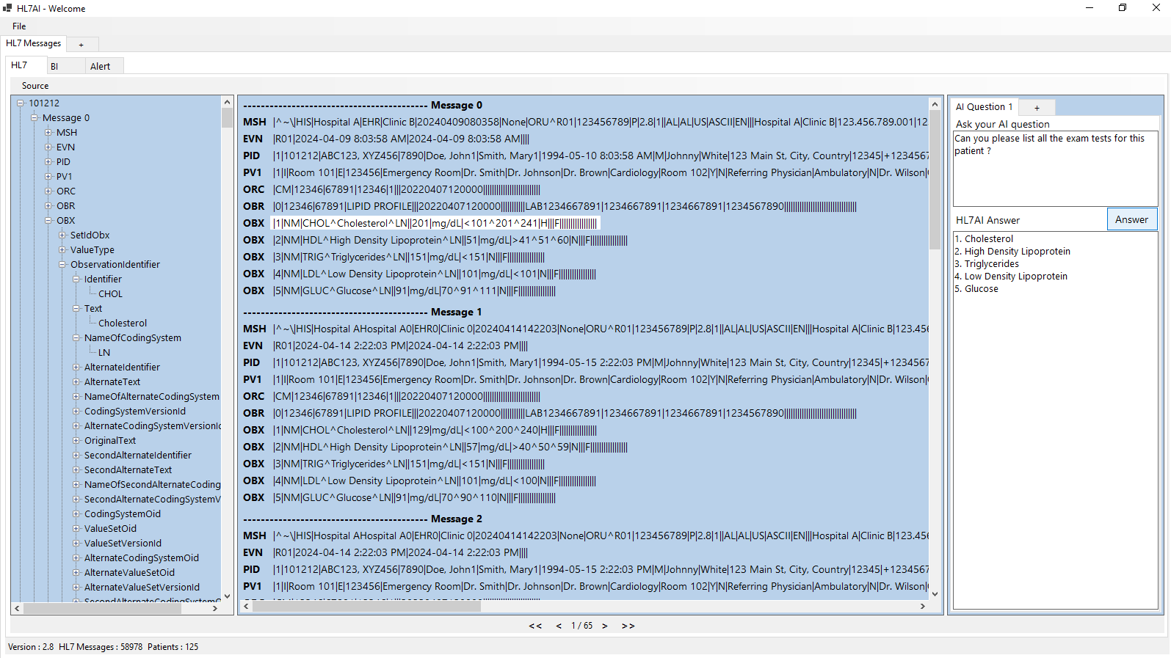Expand the AlternateIdentifier node

76,368
